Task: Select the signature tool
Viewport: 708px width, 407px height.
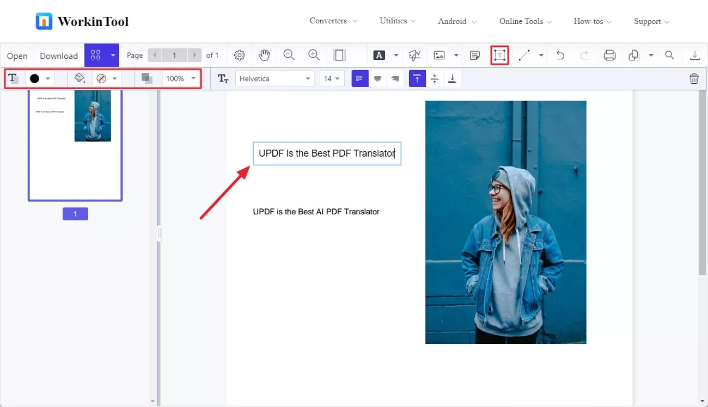Action: [x=414, y=55]
